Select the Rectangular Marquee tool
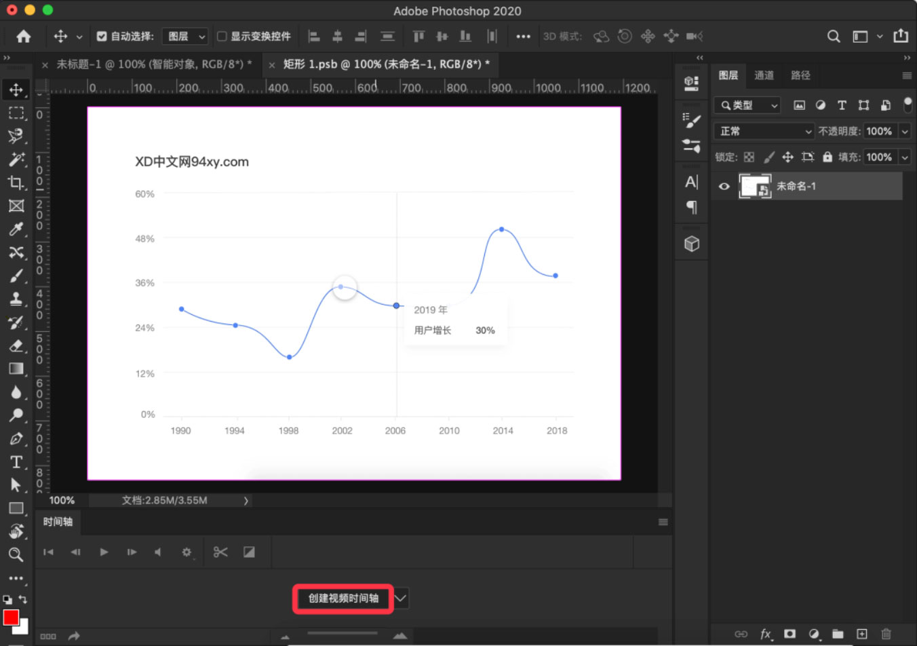 16,113
